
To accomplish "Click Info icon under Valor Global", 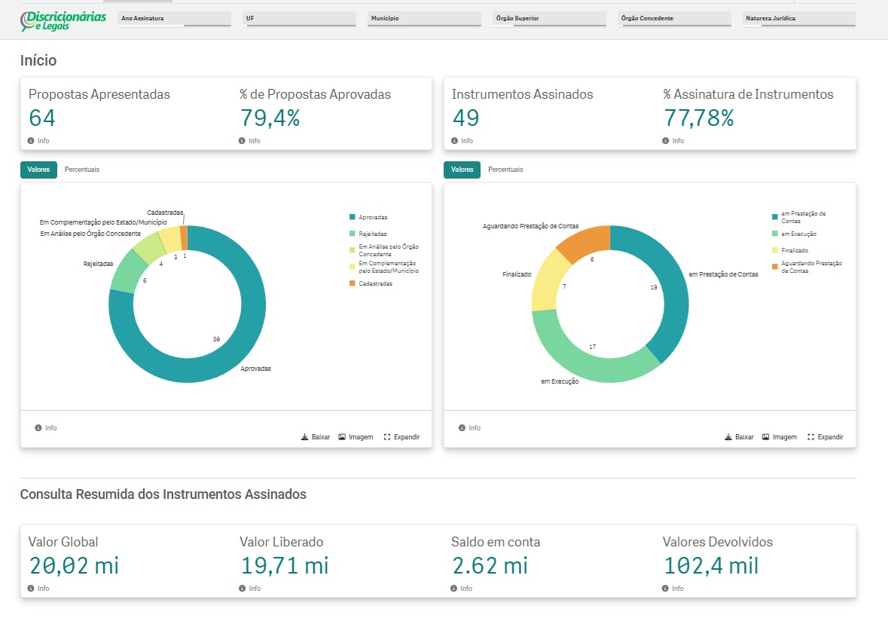I will point(31,589).
